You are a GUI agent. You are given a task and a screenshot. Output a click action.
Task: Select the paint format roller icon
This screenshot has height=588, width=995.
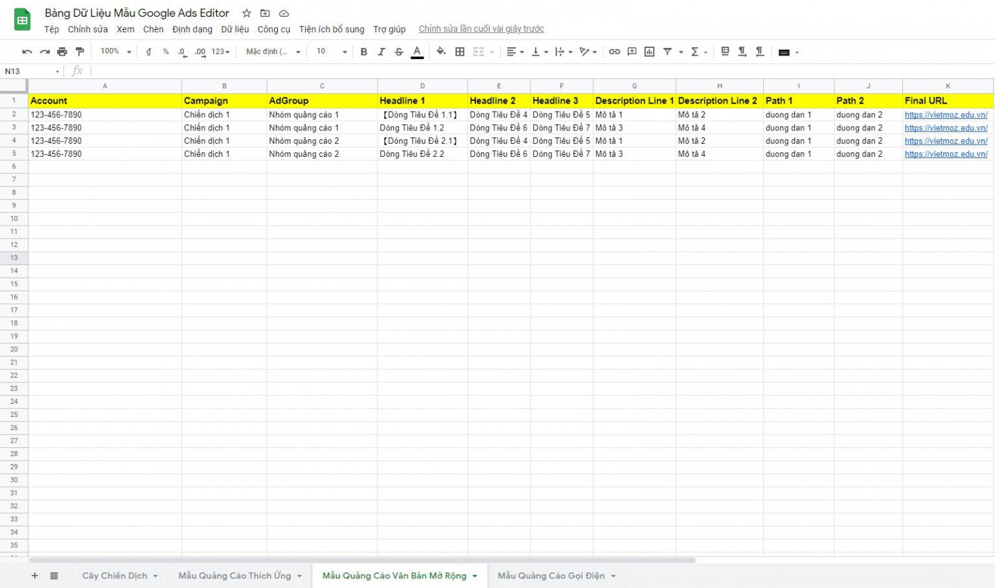coord(80,52)
